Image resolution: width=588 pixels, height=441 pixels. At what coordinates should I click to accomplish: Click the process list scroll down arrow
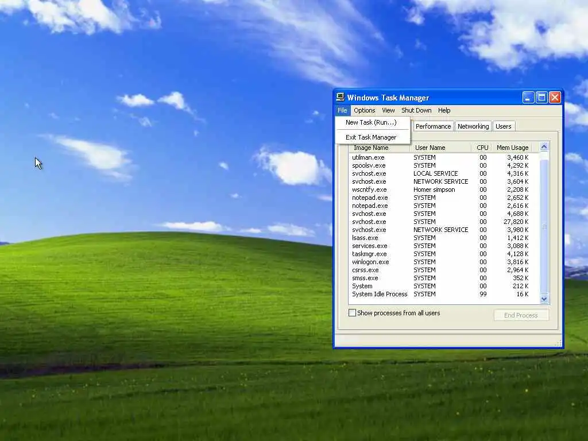tap(544, 299)
